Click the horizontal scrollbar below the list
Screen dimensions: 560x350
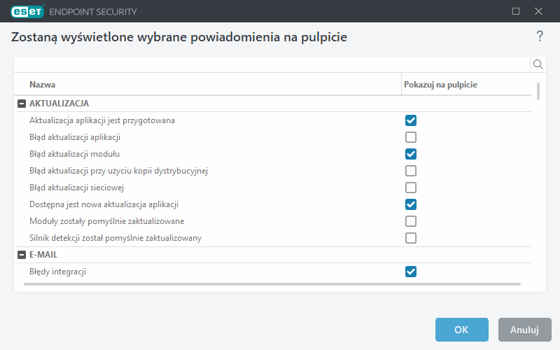coord(272,284)
